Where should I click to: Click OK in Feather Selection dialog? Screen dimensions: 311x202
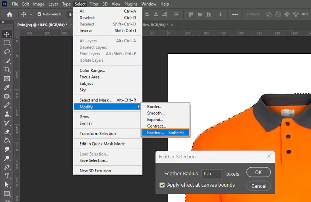[x=258, y=173]
